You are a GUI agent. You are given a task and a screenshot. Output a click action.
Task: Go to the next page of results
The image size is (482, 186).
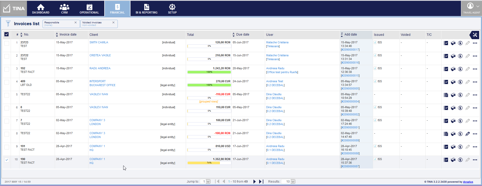254,182
